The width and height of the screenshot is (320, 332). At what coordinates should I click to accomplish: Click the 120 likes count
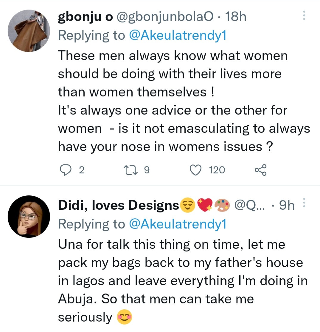click(217, 170)
